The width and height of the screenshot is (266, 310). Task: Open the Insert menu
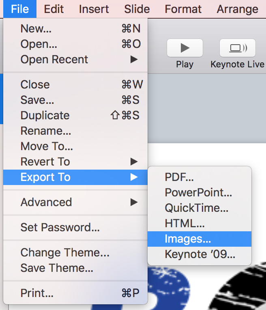click(94, 9)
